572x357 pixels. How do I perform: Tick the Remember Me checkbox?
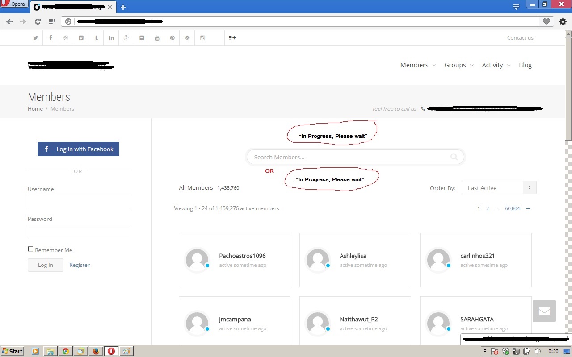coord(30,249)
